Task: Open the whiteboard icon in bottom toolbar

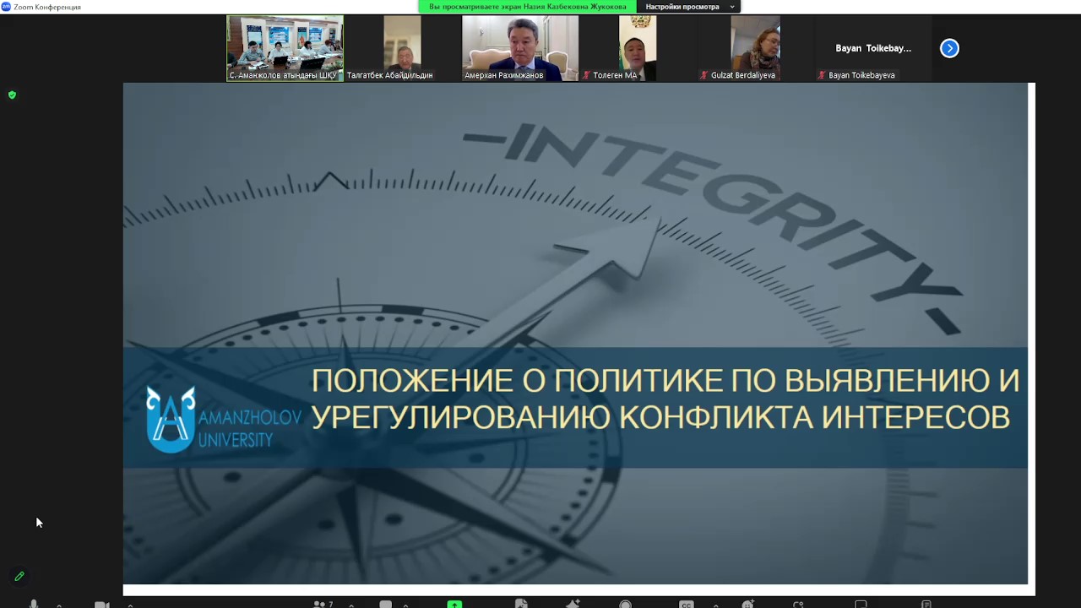Action: point(861,604)
